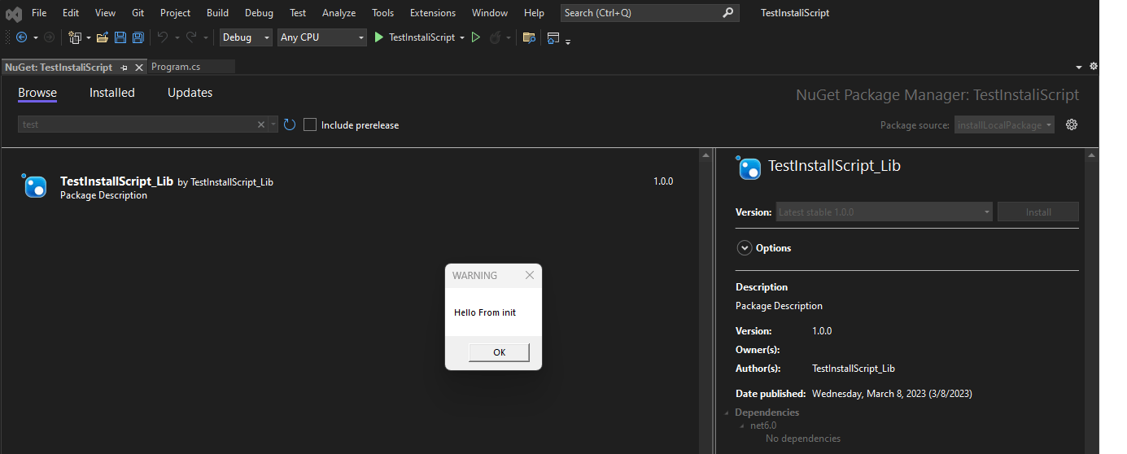Open the active documents list dropdown arrow

coord(1079,67)
